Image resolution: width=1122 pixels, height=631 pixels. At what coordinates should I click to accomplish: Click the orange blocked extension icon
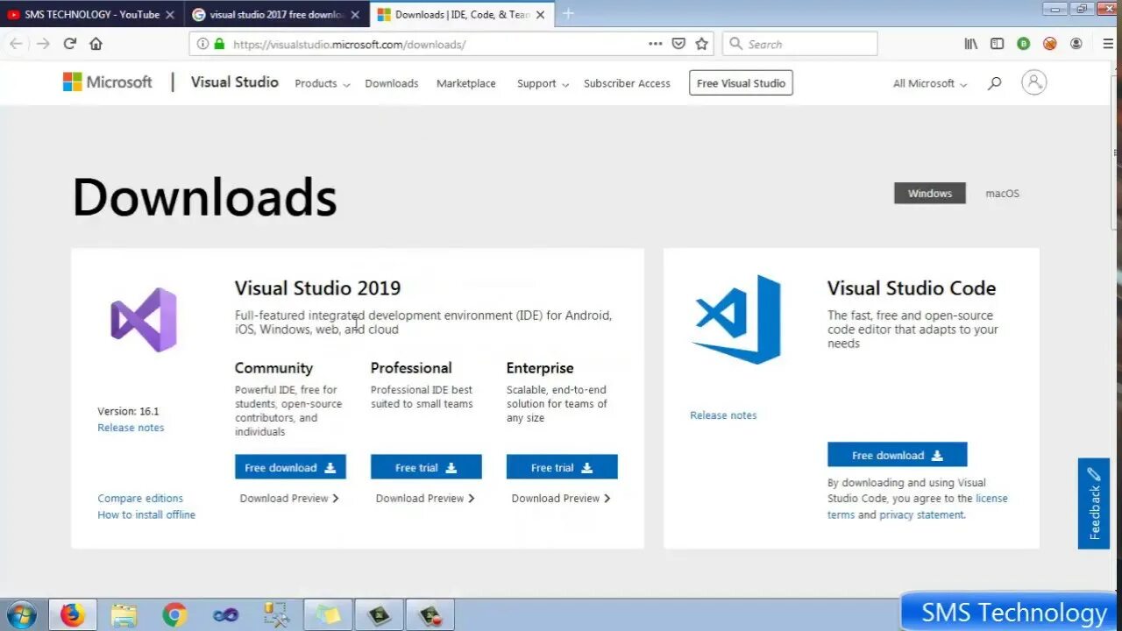point(1049,44)
